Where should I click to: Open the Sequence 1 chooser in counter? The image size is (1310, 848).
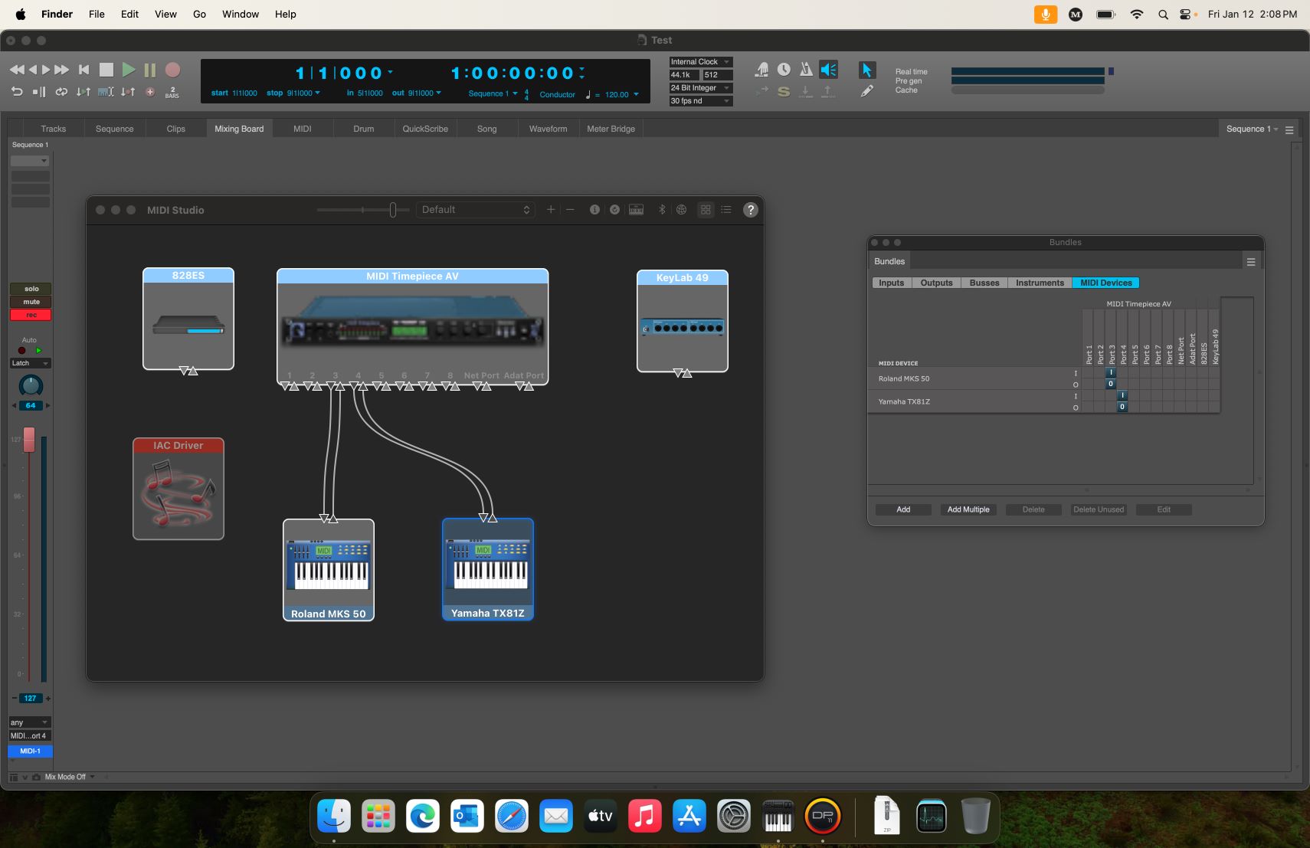[x=493, y=93]
